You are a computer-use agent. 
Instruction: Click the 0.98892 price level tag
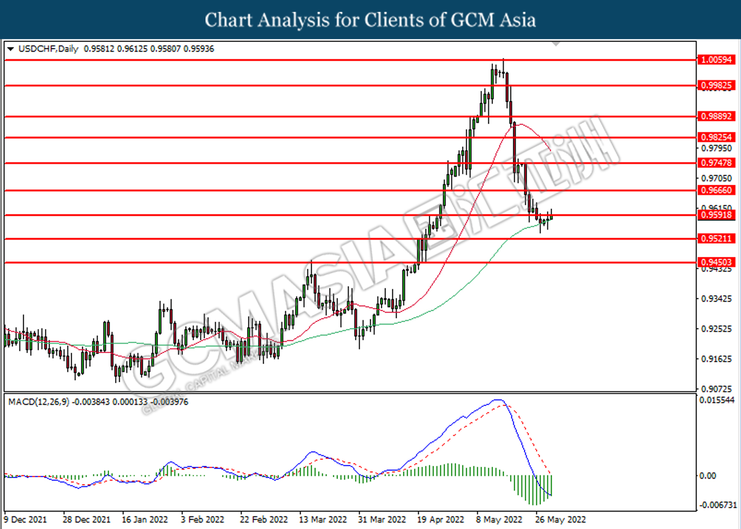[x=716, y=117]
